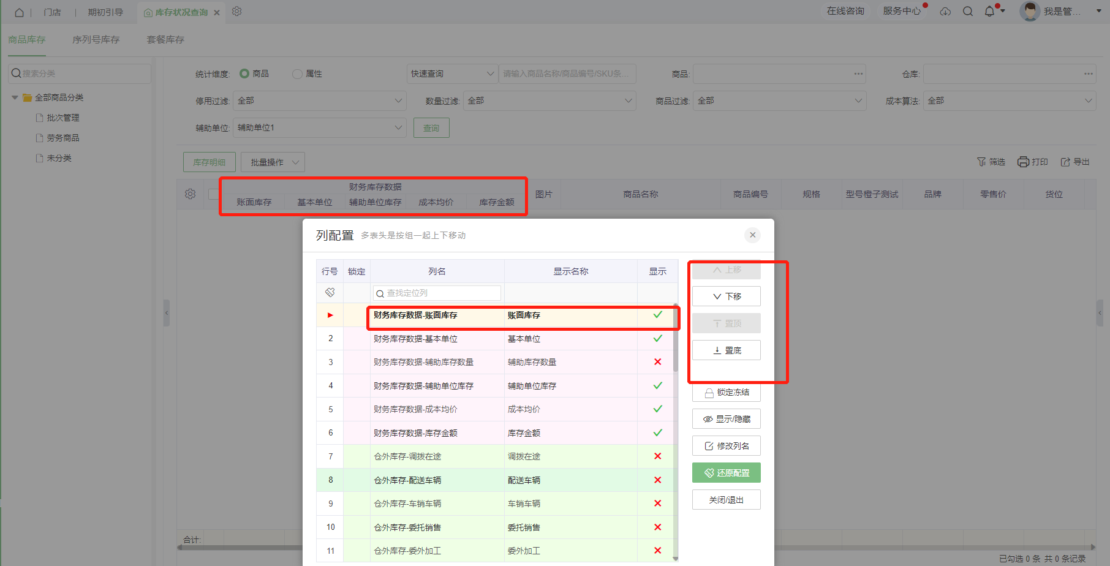This screenshot has height=566, width=1110.
Task: Switch to 门店 top tab
Action: (53, 12)
